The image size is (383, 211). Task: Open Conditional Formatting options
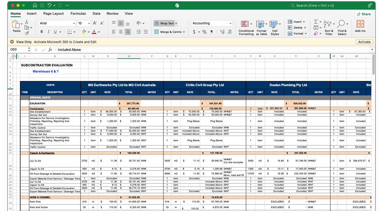[x=246, y=28]
